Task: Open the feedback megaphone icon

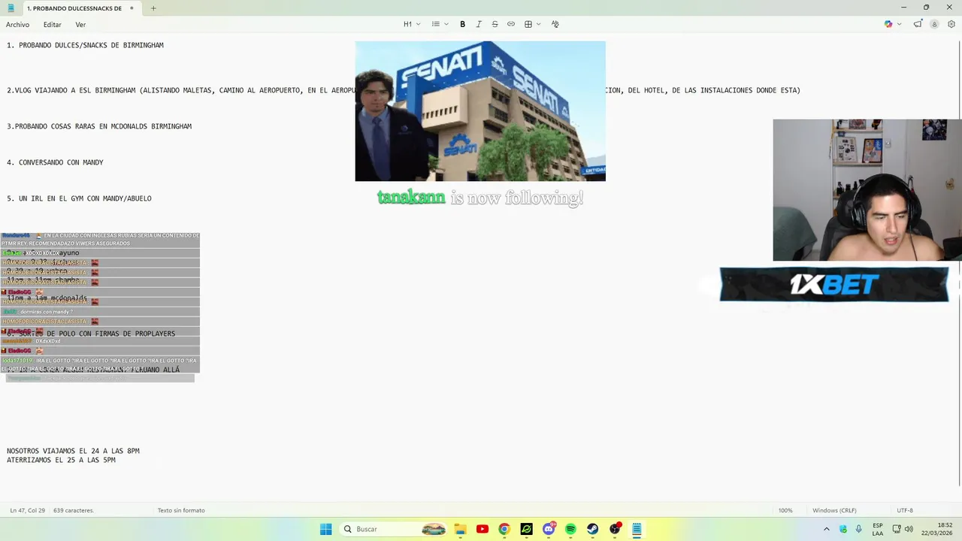Action: click(x=918, y=24)
